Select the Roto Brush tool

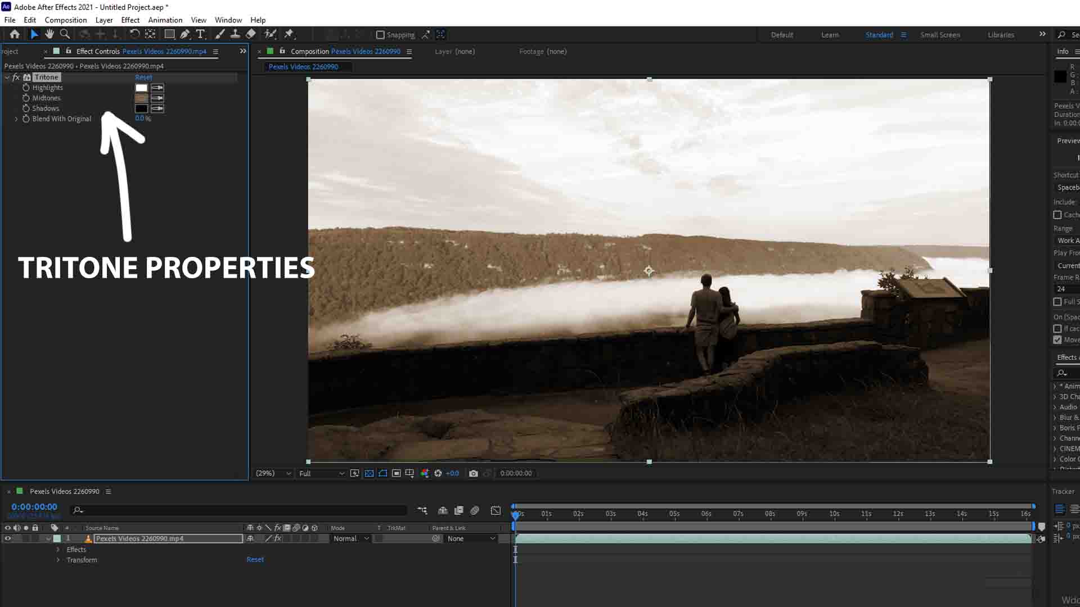click(x=271, y=34)
